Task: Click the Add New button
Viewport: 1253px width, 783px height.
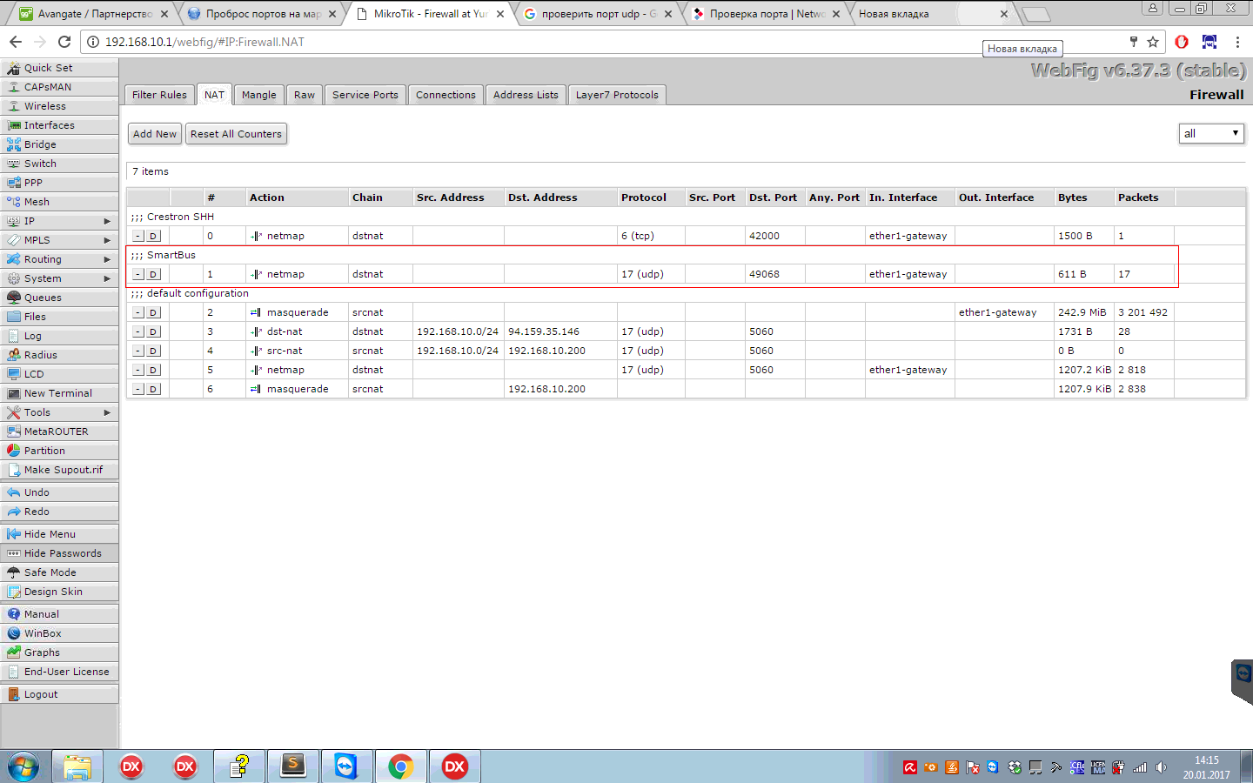Action: [x=155, y=134]
